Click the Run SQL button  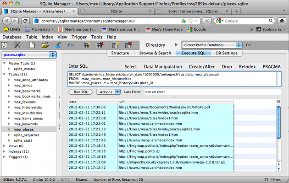[x=81, y=92]
